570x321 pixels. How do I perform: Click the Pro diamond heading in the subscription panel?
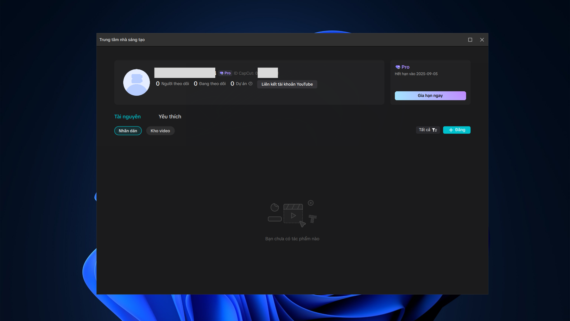pyautogui.click(x=402, y=67)
